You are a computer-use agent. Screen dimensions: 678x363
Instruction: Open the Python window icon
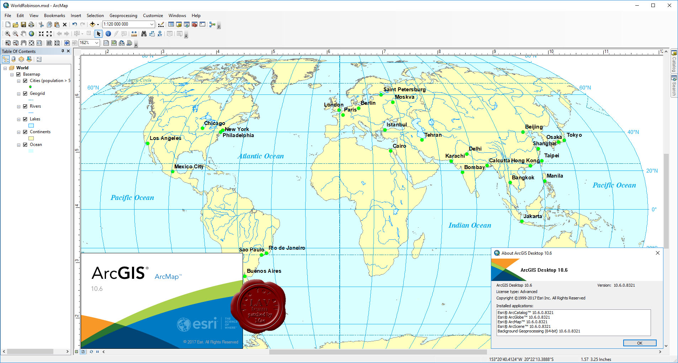click(202, 25)
